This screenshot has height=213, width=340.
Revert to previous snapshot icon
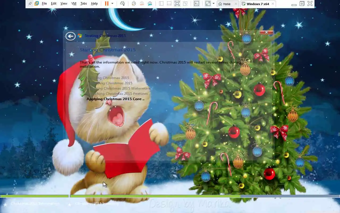click(142, 4)
